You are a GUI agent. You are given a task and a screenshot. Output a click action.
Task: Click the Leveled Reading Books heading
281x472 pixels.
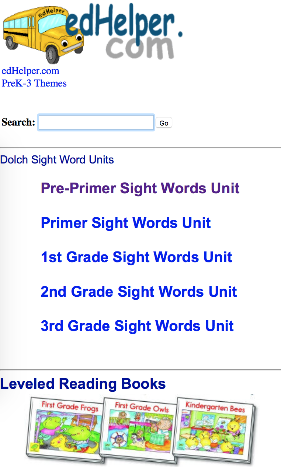pos(83,384)
